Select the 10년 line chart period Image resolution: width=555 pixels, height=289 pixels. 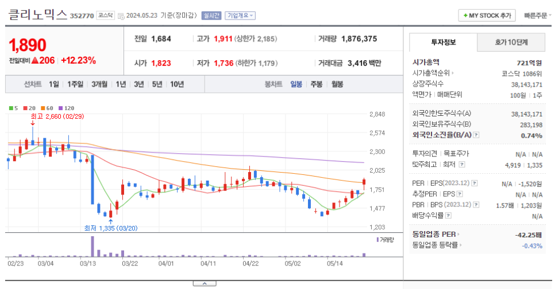click(177, 84)
